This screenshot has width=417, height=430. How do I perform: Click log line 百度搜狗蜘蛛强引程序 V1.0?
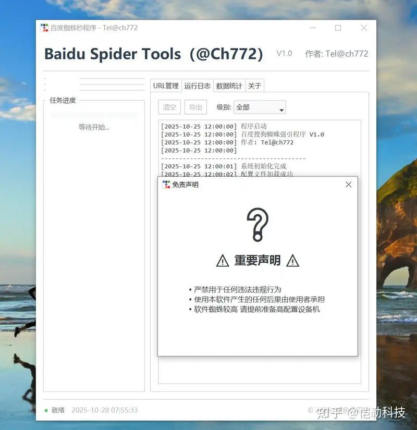coord(242,134)
